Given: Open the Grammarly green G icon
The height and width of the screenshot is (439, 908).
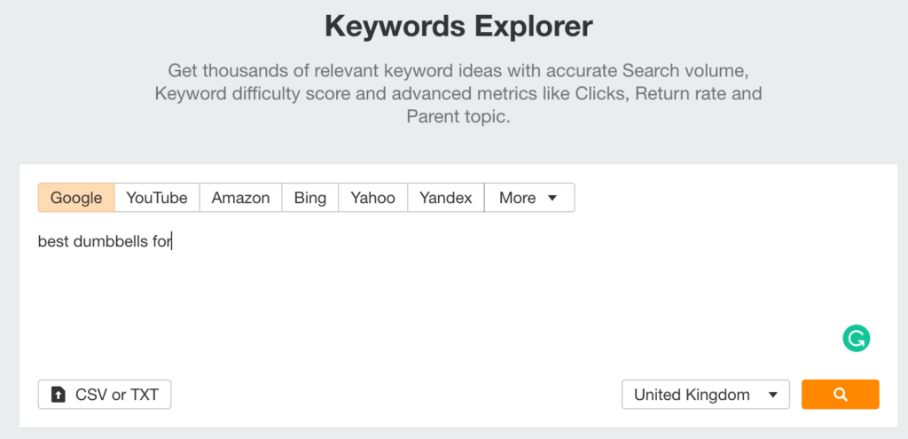Looking at the screenshot, I should [x=857, y=338].
